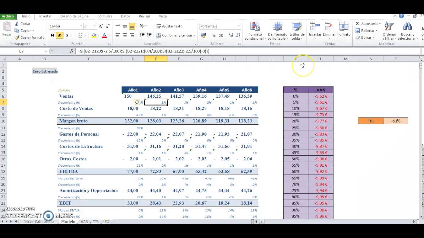Align cell content to top
Screen dimensions: 424x238
pyautogui.click(x=118, y=26)
